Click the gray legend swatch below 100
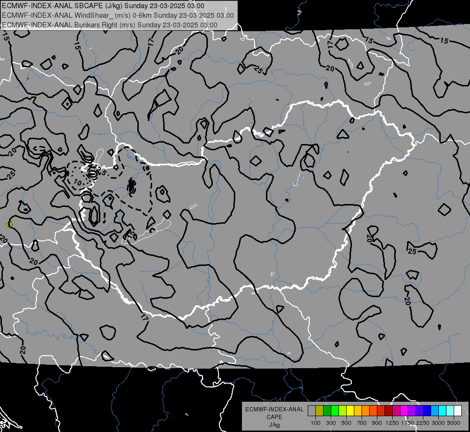 pyautogui.click(x=312, y=411)
